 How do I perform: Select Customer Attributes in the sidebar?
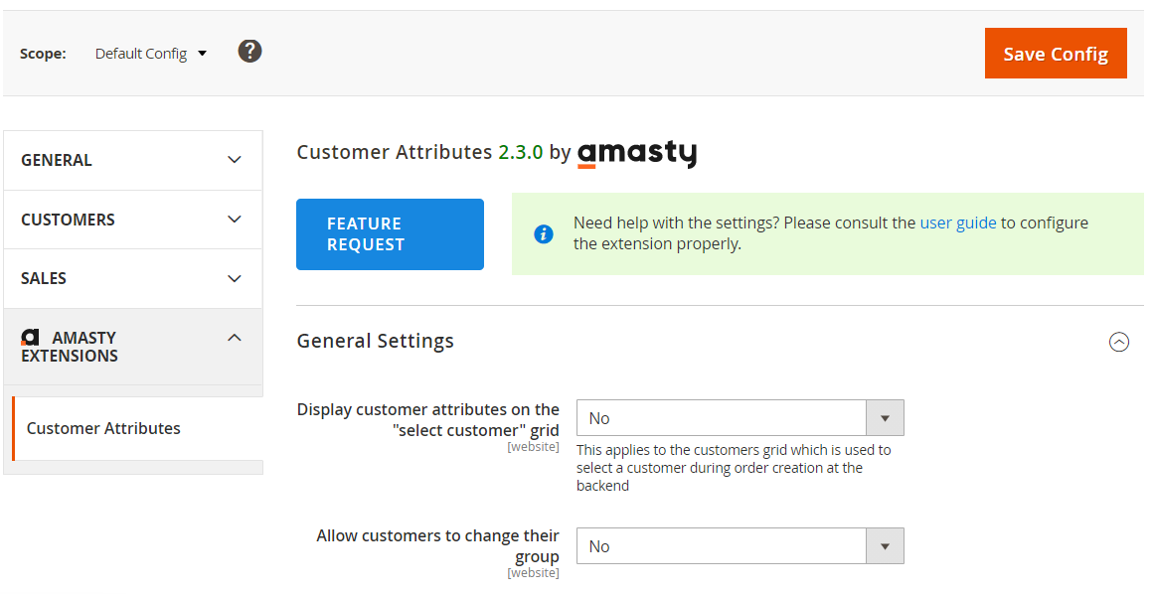pos(103,428)
